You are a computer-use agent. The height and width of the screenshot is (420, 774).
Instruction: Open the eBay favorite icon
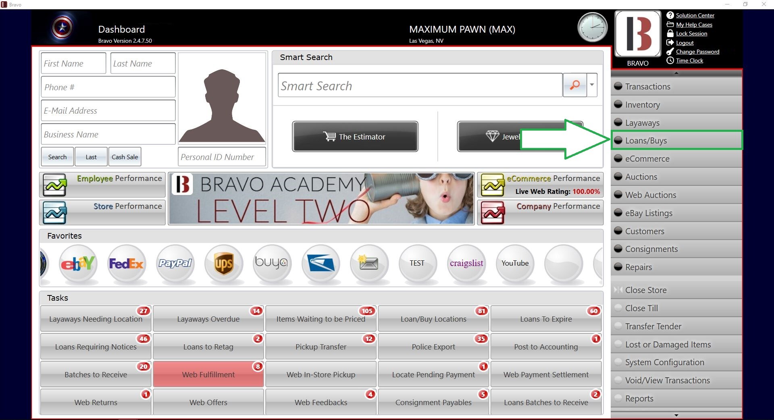point(78,264)
